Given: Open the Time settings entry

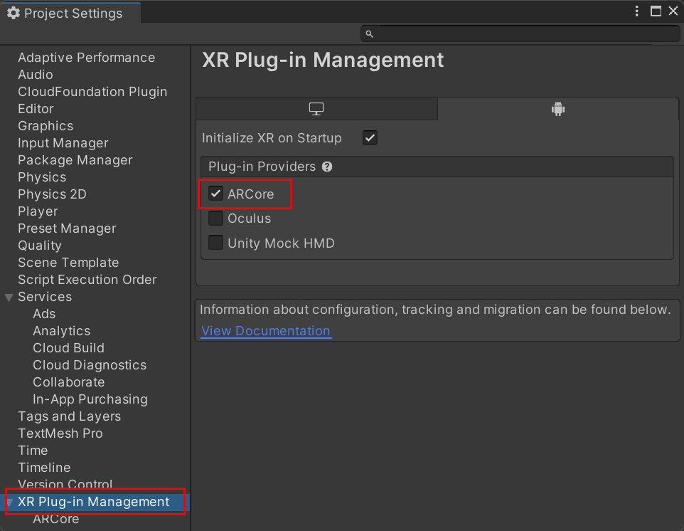Looking at the screenshot, I should [33, 451].
